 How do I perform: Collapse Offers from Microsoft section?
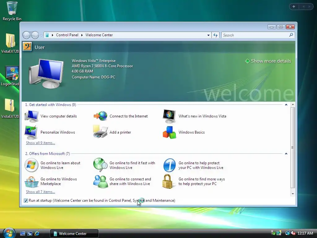286,154
